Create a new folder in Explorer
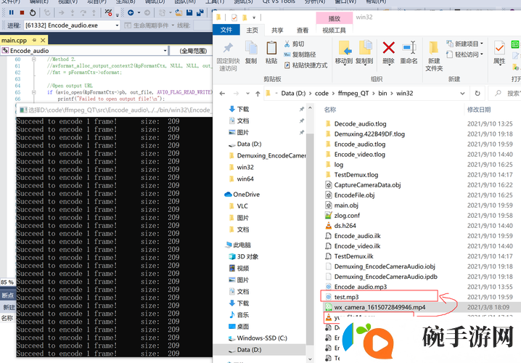Viewport: 521px width, 363px height. (x=434, y=57)
